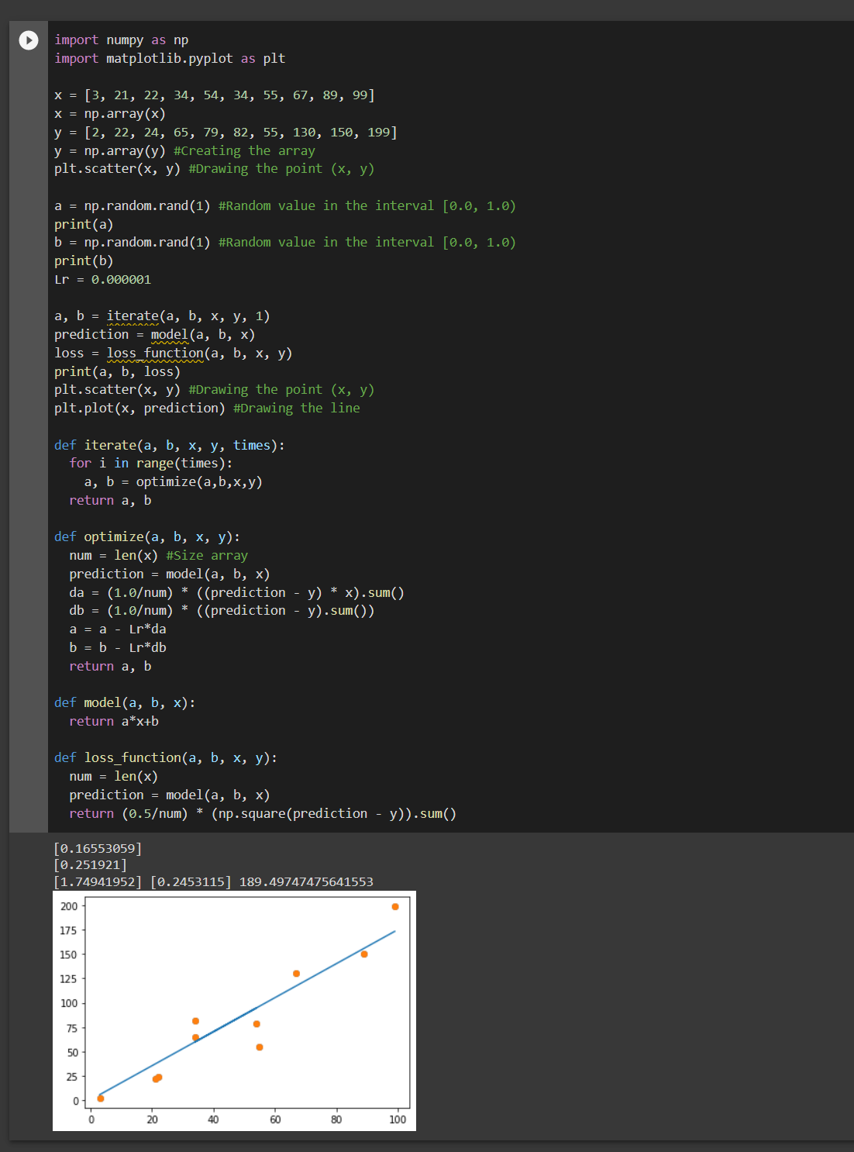Viewport: 854px width, 1152px height.
Task: Click the '#Creating the array' comment
Action: click(244, 151)
